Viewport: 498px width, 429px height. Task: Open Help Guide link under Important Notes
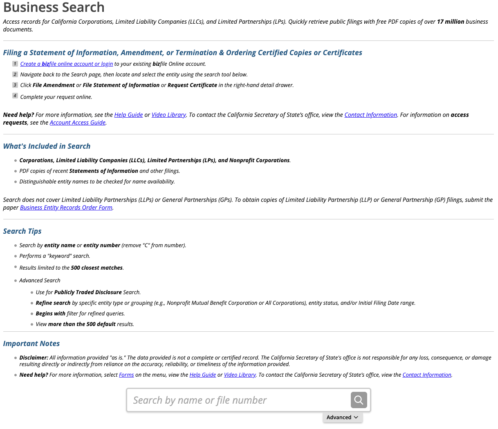click(202, 375)
